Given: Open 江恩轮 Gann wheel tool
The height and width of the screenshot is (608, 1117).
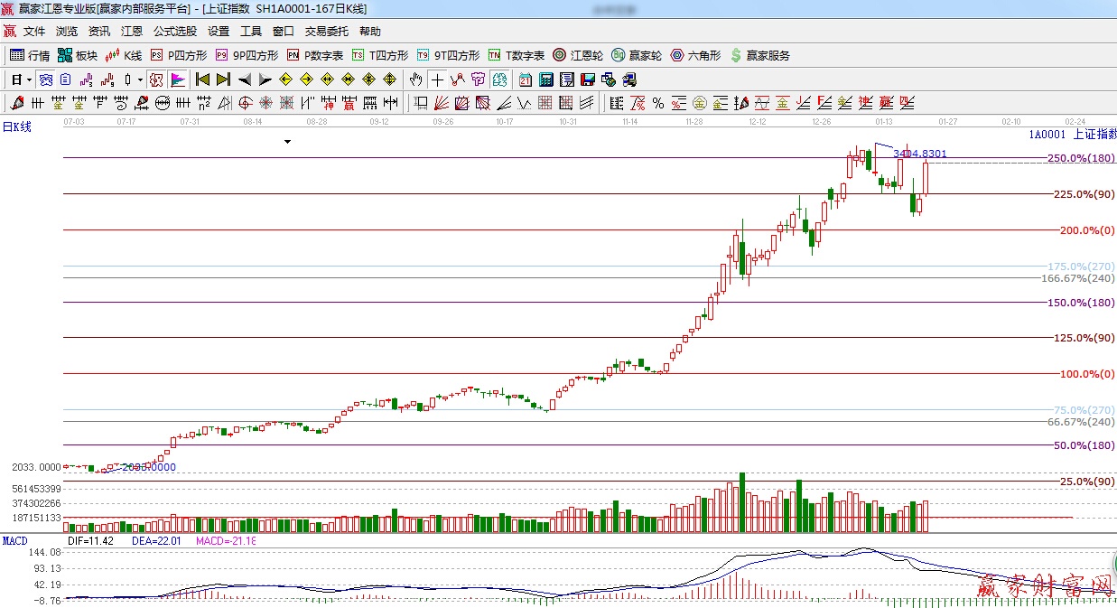Looking at the screenshot, I should pyautogui.click(x=578, y=55).
